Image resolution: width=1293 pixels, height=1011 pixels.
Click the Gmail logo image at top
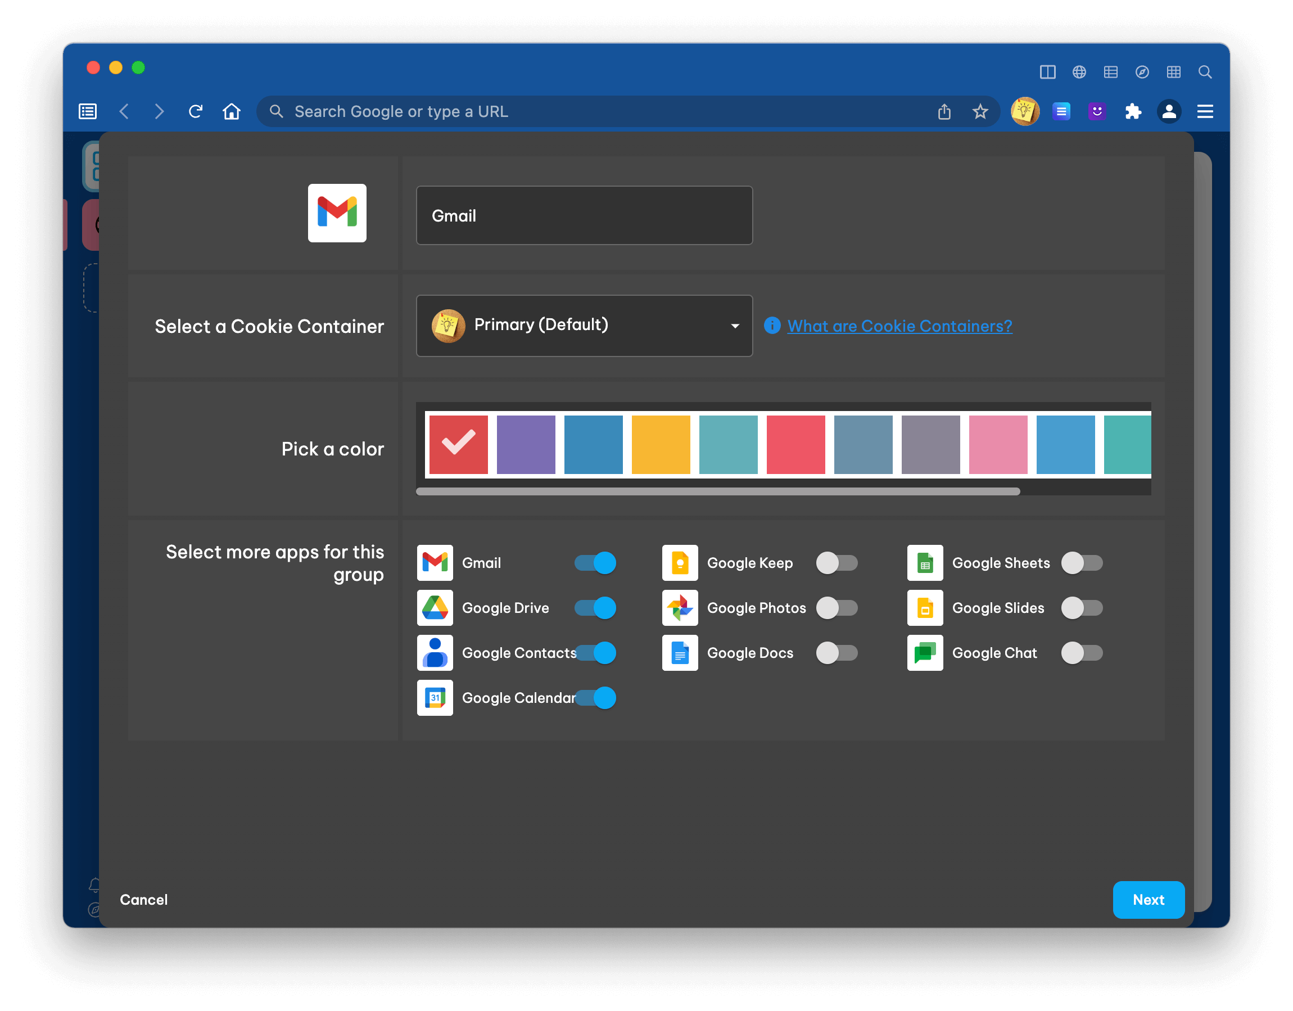click(x=337, y=213)
